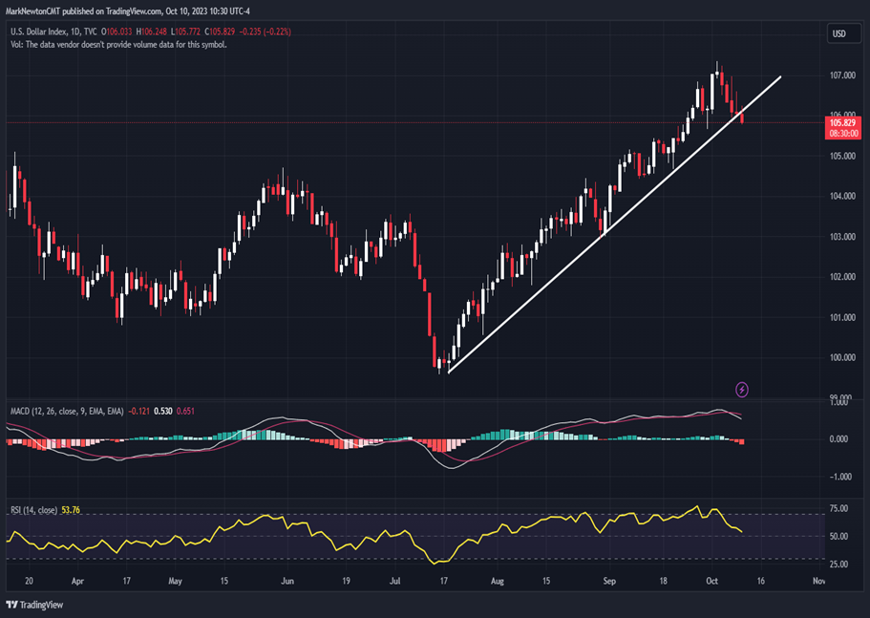870x618 pixels.
Task: Click the 105.000 price axis label
Action: 842,156
